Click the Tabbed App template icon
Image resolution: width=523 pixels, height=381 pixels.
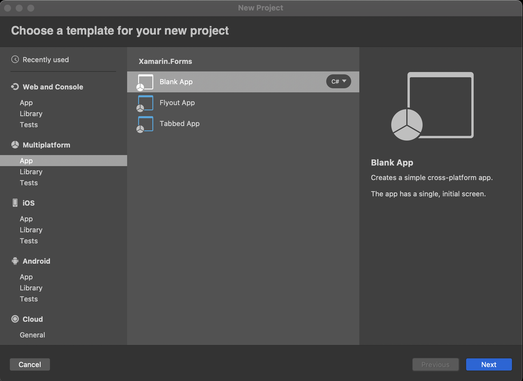point(145,124)
